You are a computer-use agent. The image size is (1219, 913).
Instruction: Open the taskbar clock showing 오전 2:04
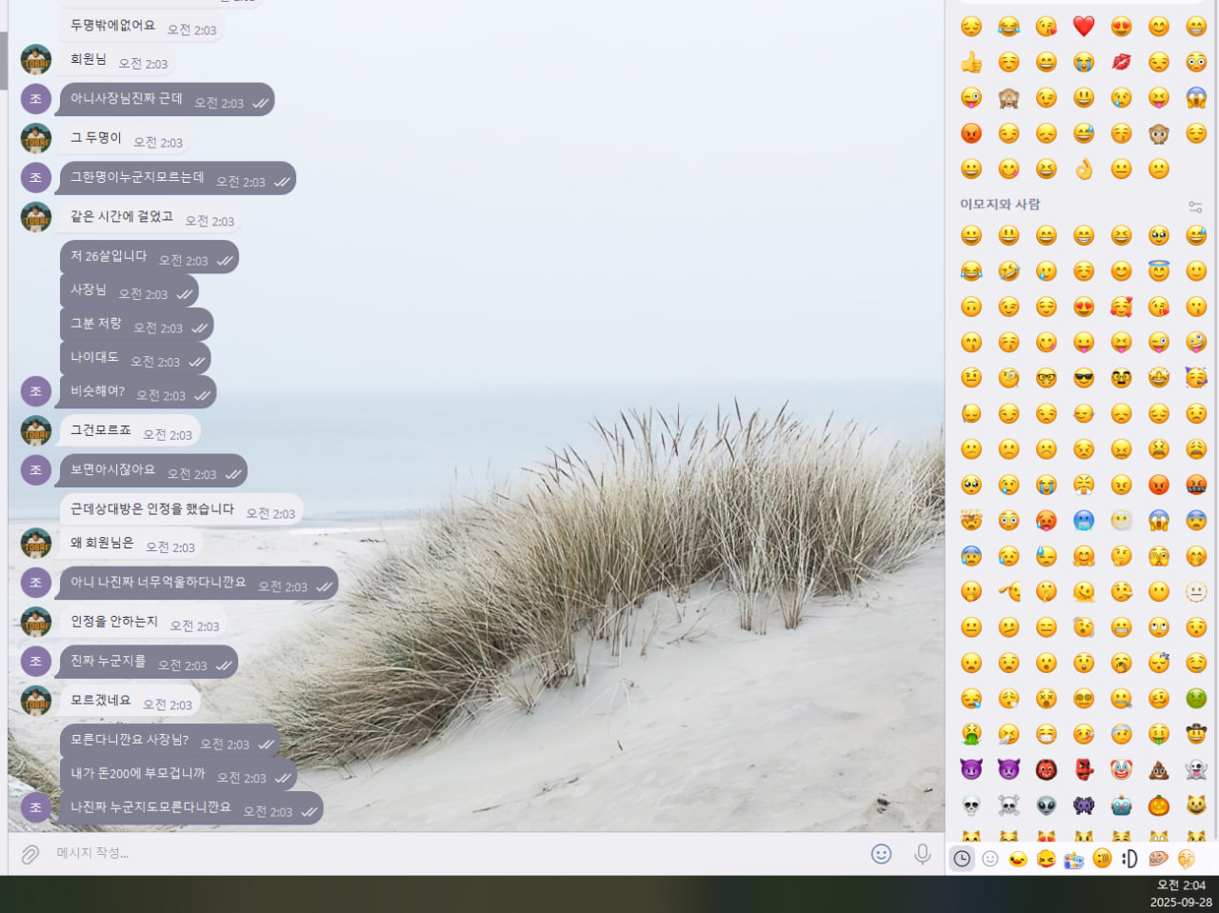(x=1181, y=893)
